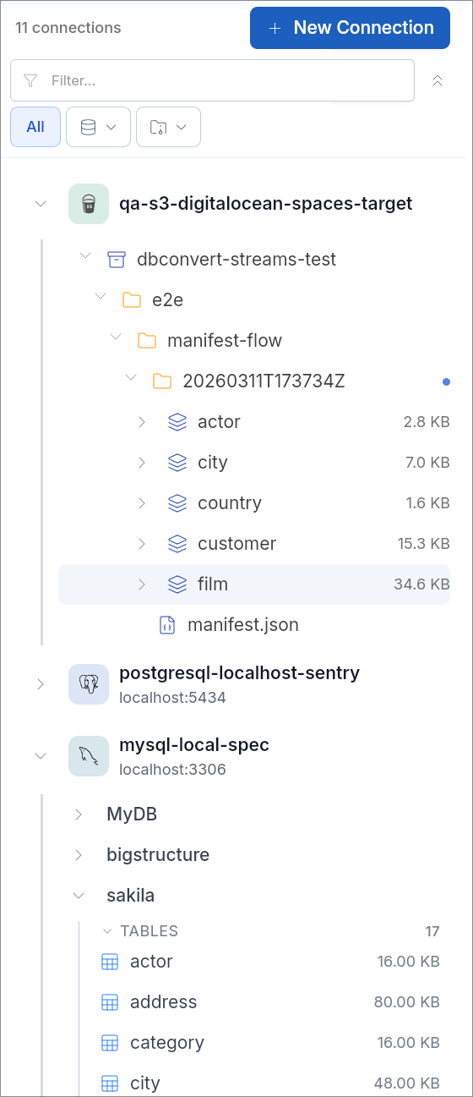Click the manifest-flow folder icon

(147, 341)
